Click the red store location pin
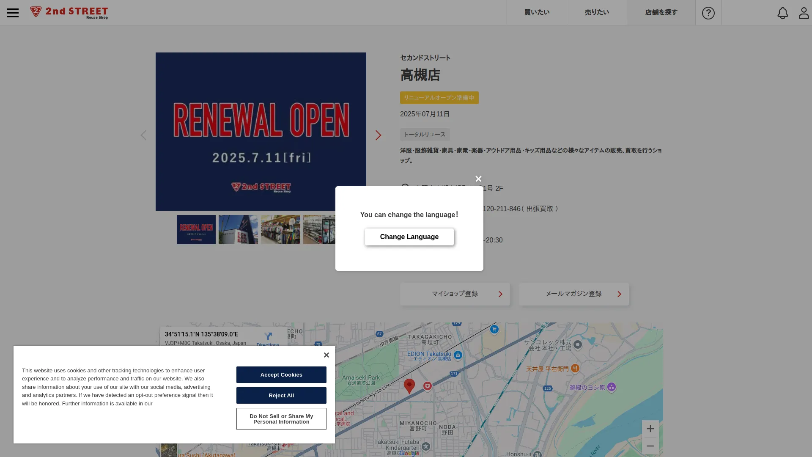The height and width of the screenshot is (457, 812). 409,386
